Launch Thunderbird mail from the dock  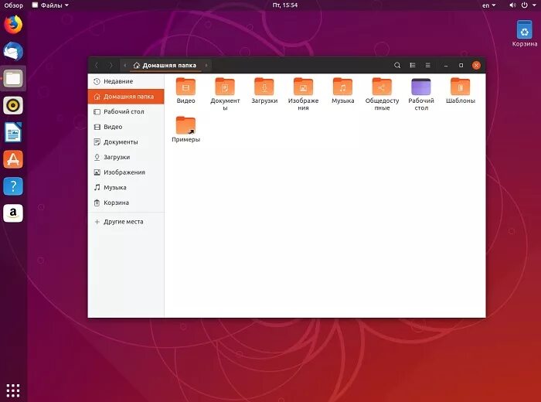point(13,52)
